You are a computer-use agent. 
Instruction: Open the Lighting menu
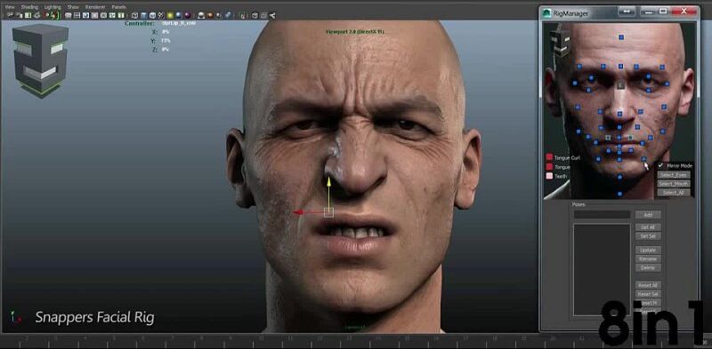(53, 7)
